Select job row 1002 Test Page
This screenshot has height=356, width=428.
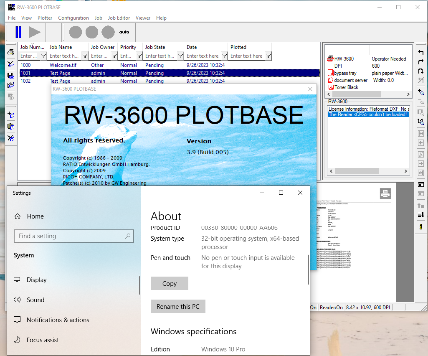coord(169,81)
